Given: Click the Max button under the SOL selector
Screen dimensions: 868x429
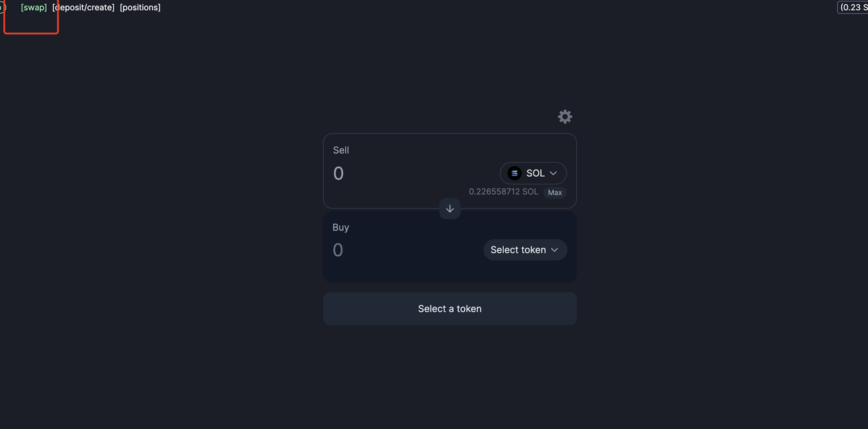Looking at the screenshot, I should click(555, 192).
